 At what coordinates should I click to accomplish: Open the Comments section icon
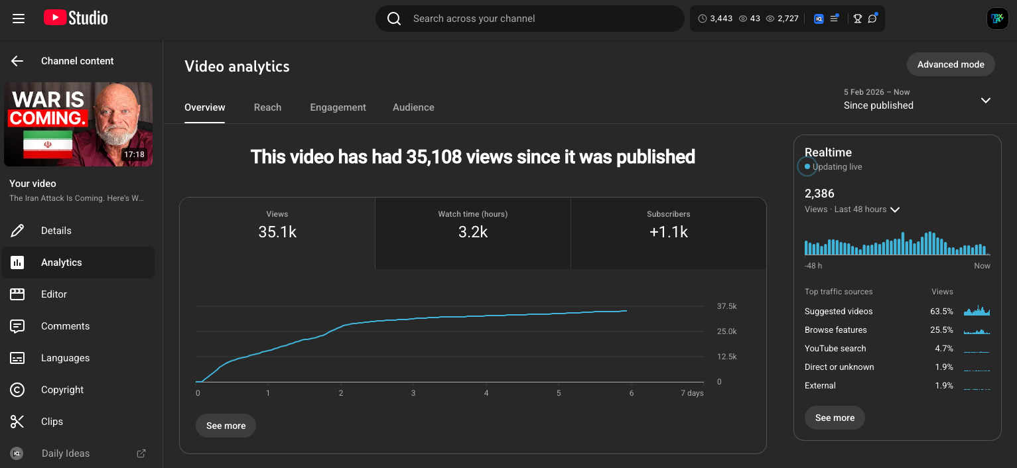pos(17,325)
